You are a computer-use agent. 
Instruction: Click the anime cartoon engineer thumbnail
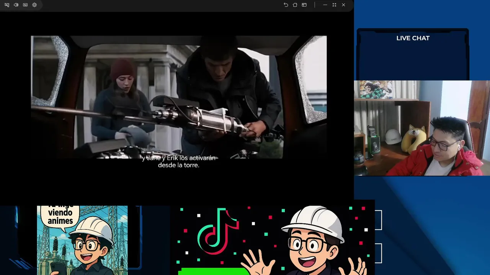tap(82, 240)
